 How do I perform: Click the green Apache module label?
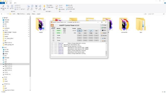[59, 30]
